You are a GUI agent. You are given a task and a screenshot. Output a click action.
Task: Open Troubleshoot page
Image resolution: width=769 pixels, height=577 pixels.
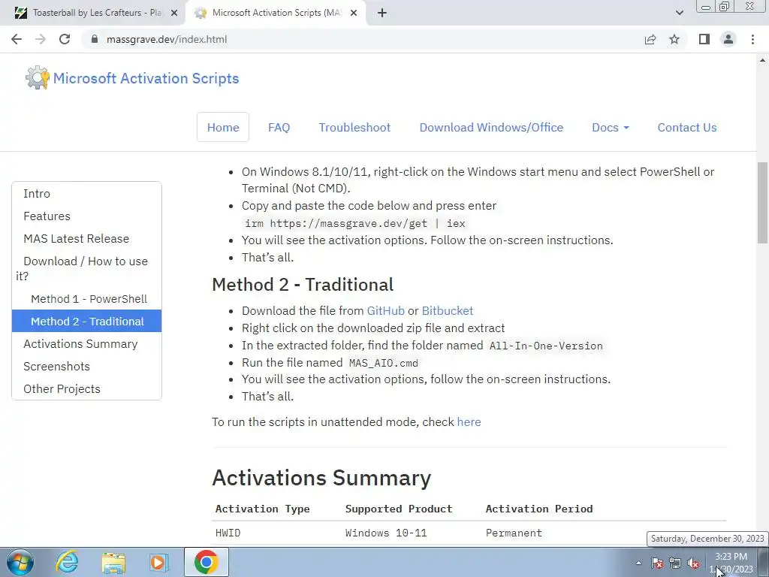click(354, 127)
